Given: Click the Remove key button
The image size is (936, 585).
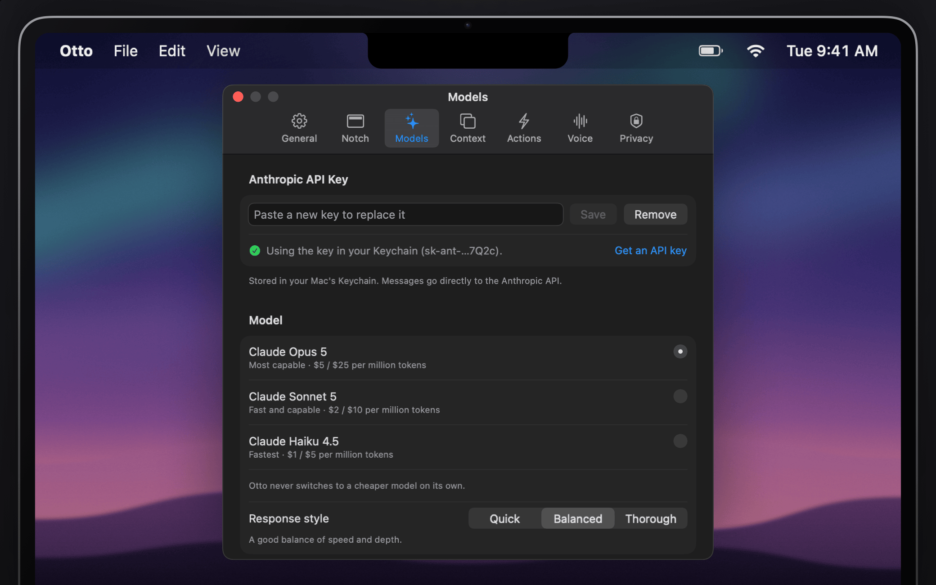Looking at the screenshot, I should click(x=655, y=214).
